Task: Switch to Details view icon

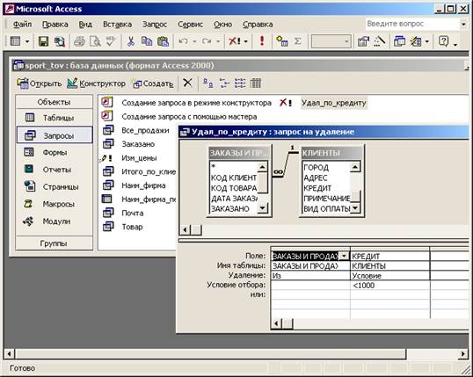Action: click(x=256, y=83)
